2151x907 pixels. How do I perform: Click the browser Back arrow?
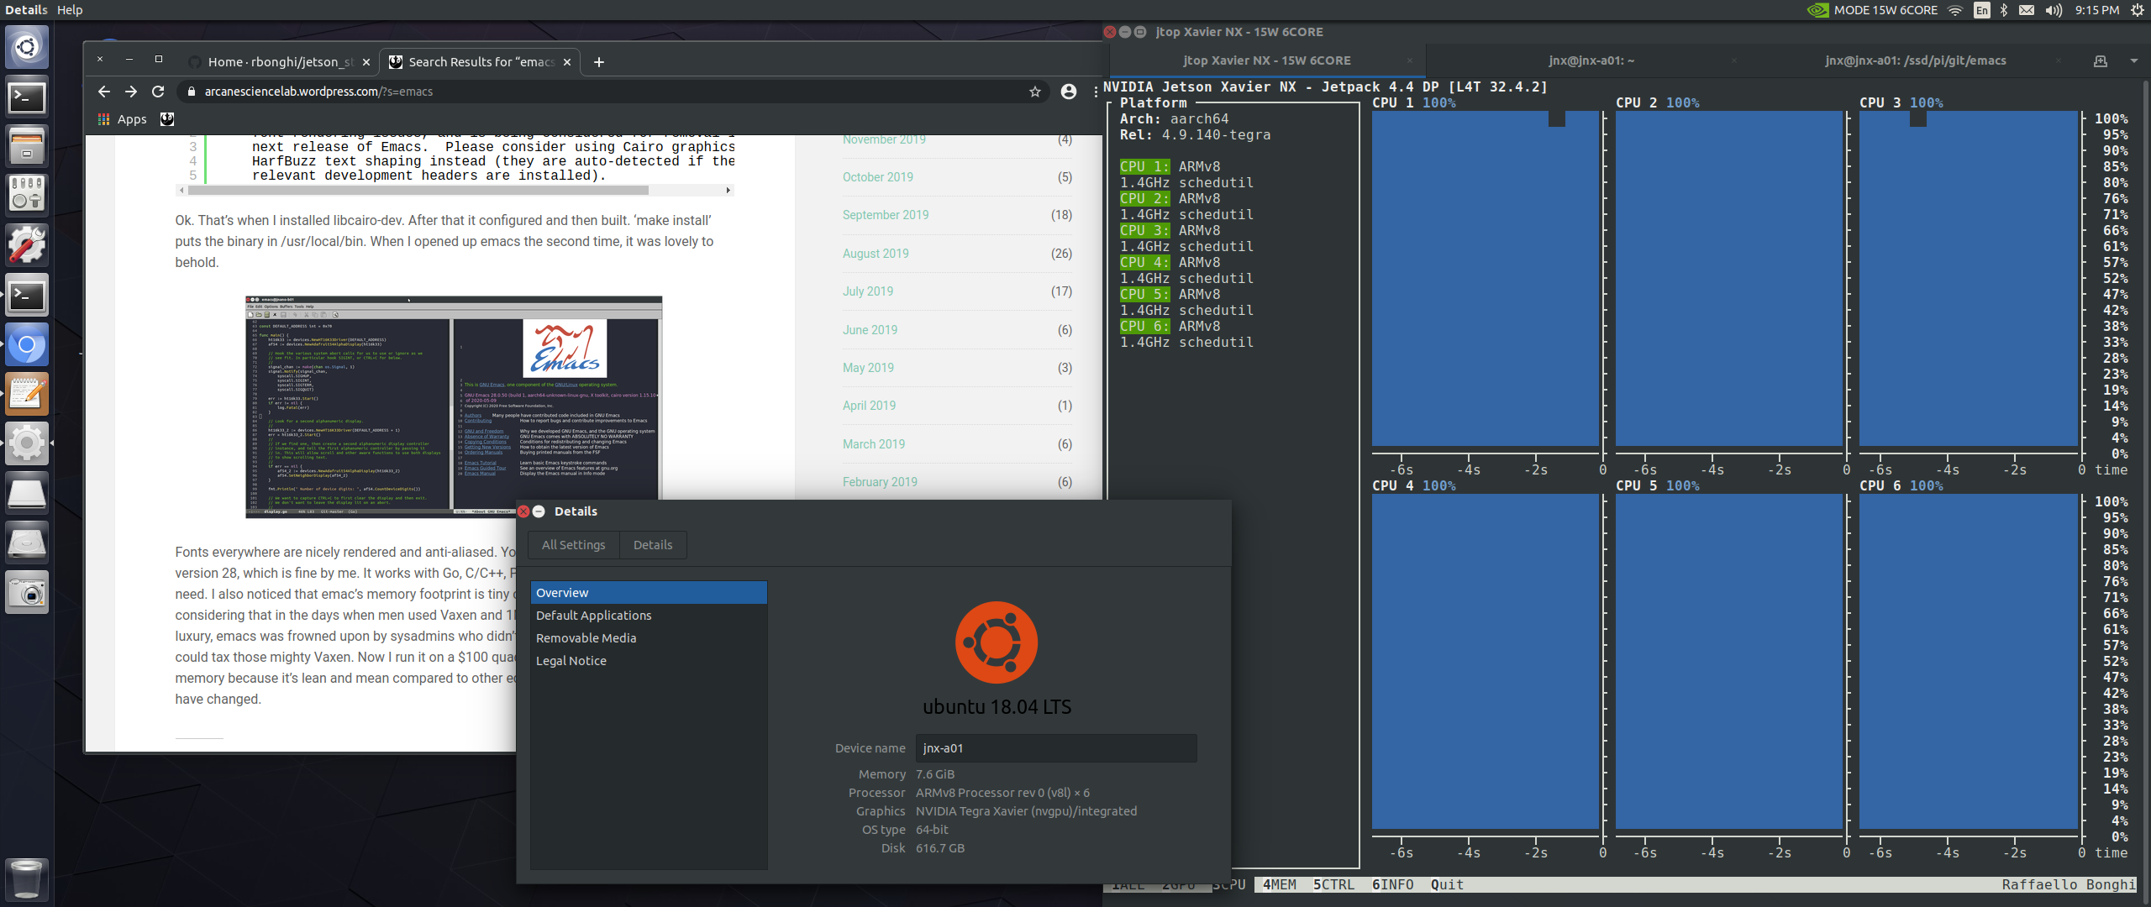click(x=104, y=92)
